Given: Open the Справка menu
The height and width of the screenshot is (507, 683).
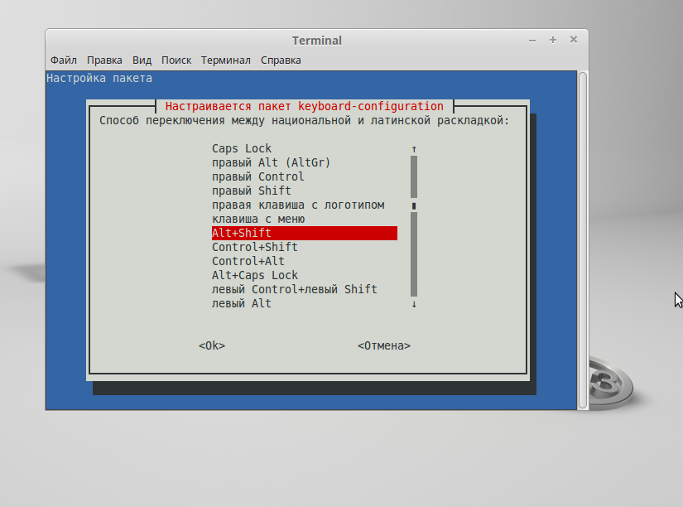Looking at the screenshot, I should 281,60.
